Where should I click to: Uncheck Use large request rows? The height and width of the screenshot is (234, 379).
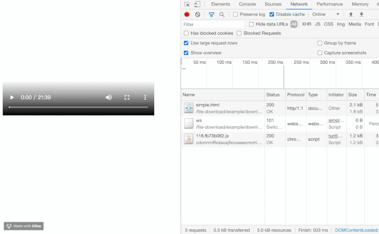pos(186,43)
